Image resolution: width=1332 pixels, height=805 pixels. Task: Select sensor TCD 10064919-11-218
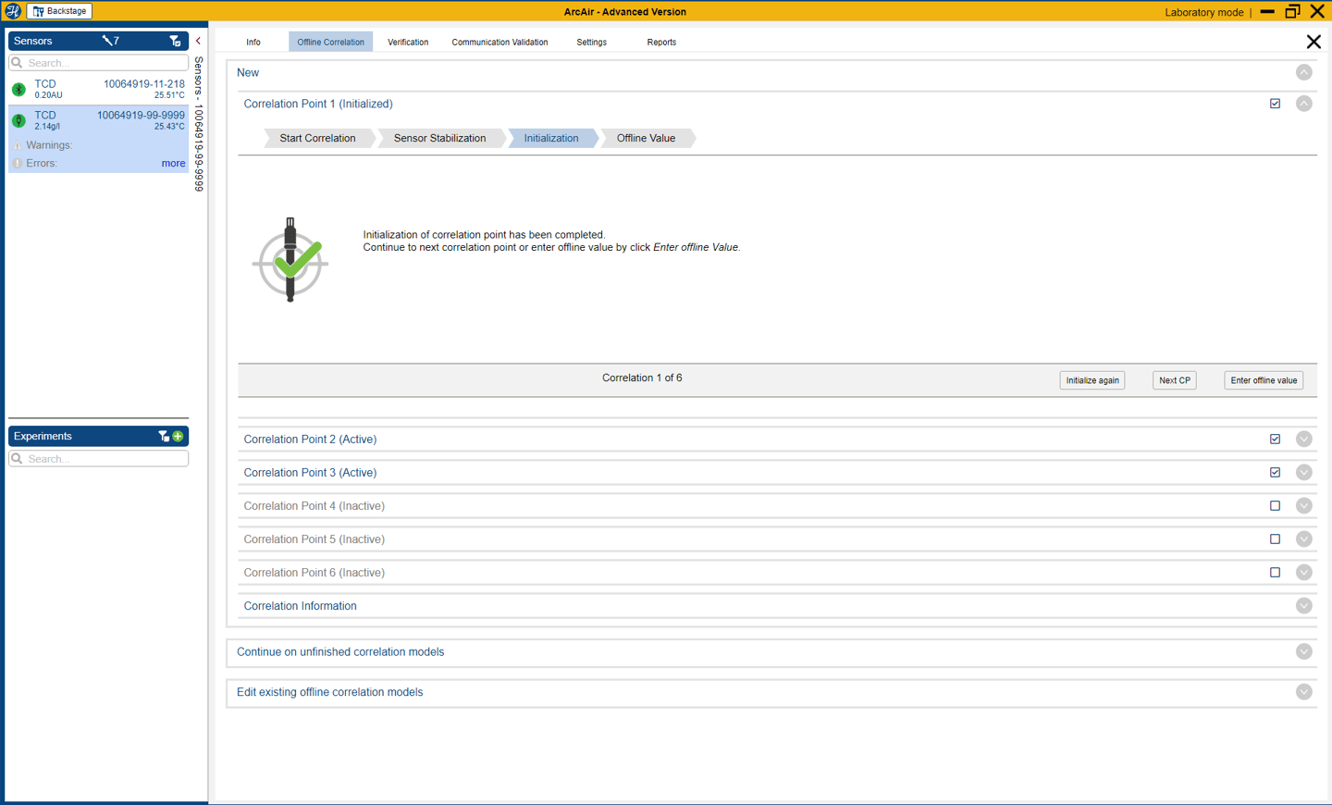coord(98,89)
